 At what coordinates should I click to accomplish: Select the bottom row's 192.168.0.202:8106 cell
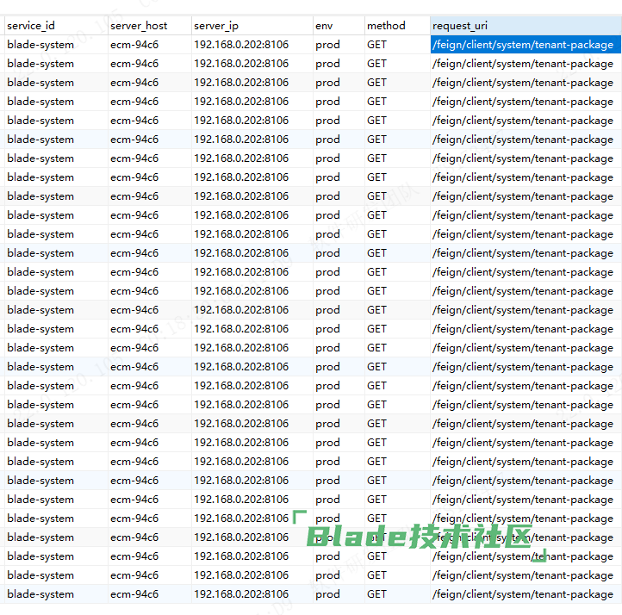tap(241, 594)
